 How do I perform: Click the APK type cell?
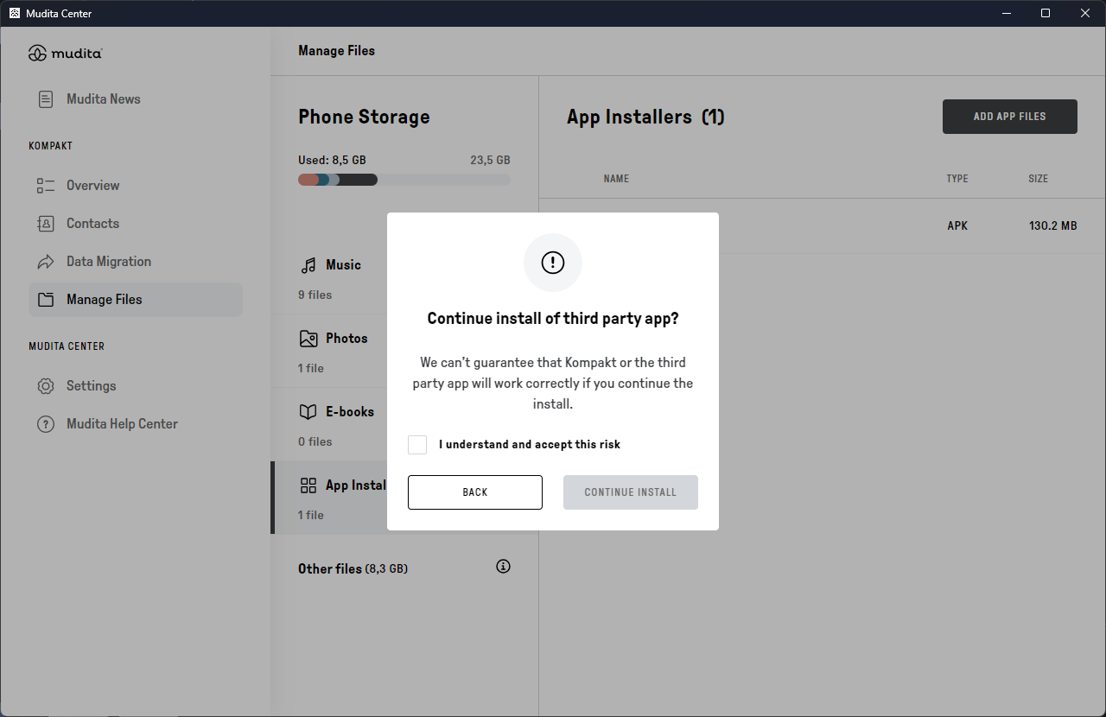[x=957, y=226]
